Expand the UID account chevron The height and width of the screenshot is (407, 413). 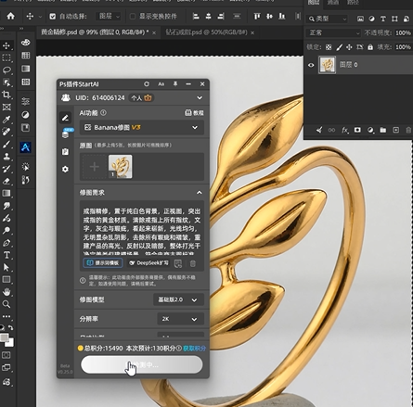coord(200,98)
